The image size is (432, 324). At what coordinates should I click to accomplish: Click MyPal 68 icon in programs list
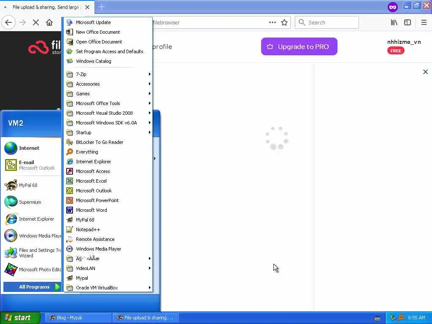click(x=70, y=220)
